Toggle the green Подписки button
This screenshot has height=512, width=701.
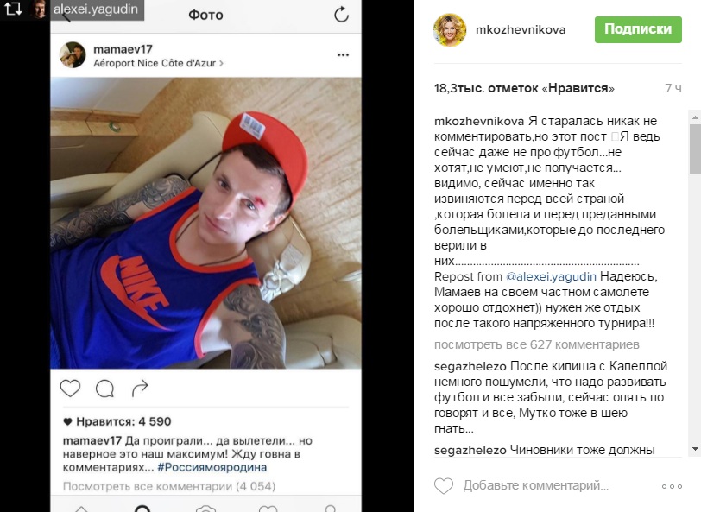(x=638, y=29)
